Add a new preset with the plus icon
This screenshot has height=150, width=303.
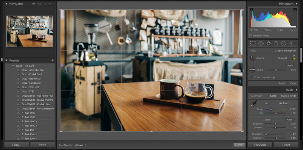52,61
